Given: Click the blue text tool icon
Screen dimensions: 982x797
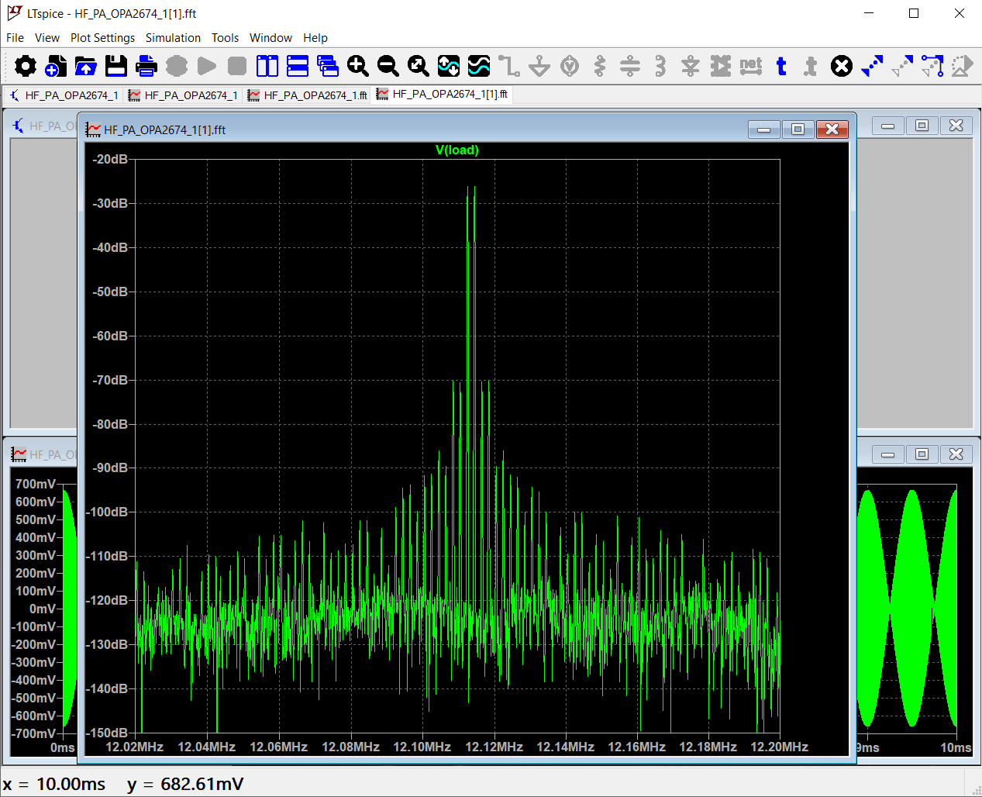Looking at the screenshot, I should (x=781, y=67).
